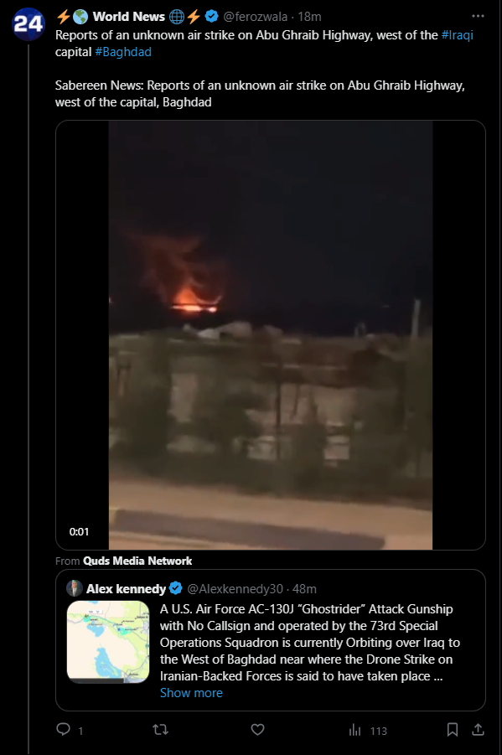Open the map thumbnail in quoted tweet
The height and width of the screenshot is (755, 502).
(x=108, y=642)
